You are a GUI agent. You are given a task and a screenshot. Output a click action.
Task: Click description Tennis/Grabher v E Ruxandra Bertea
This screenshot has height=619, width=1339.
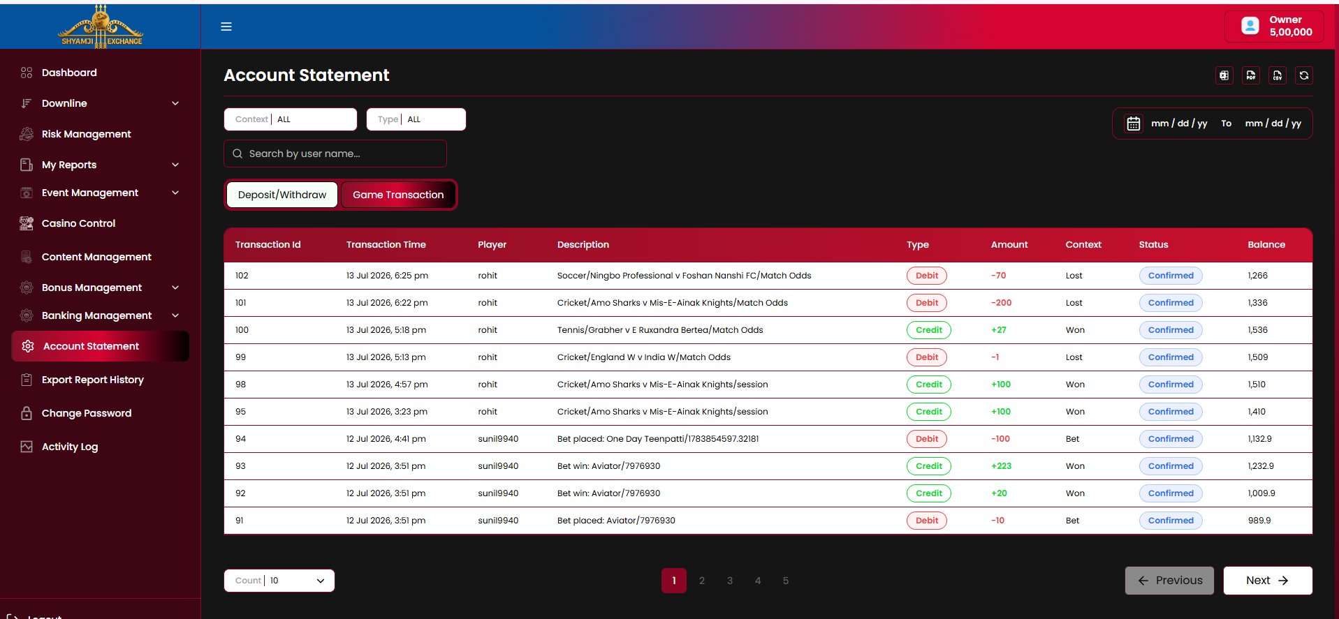tap(660, 330)
